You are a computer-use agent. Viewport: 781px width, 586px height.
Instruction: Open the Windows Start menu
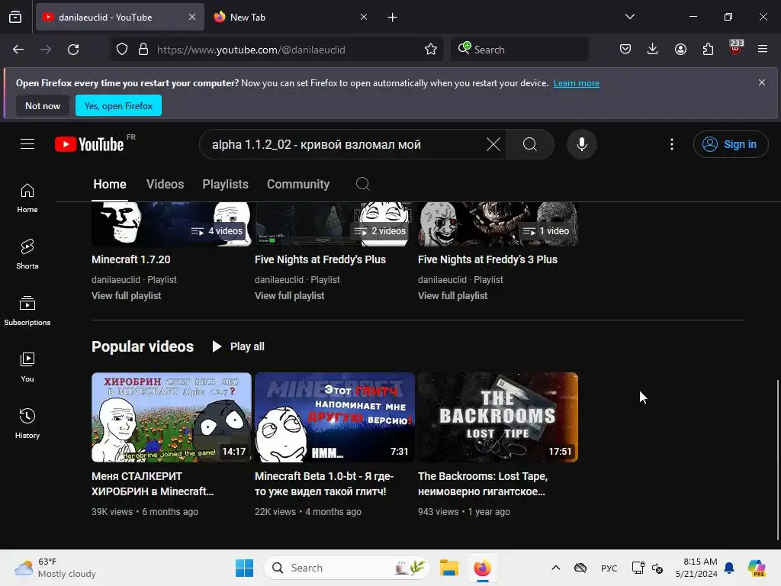point(244,568)
